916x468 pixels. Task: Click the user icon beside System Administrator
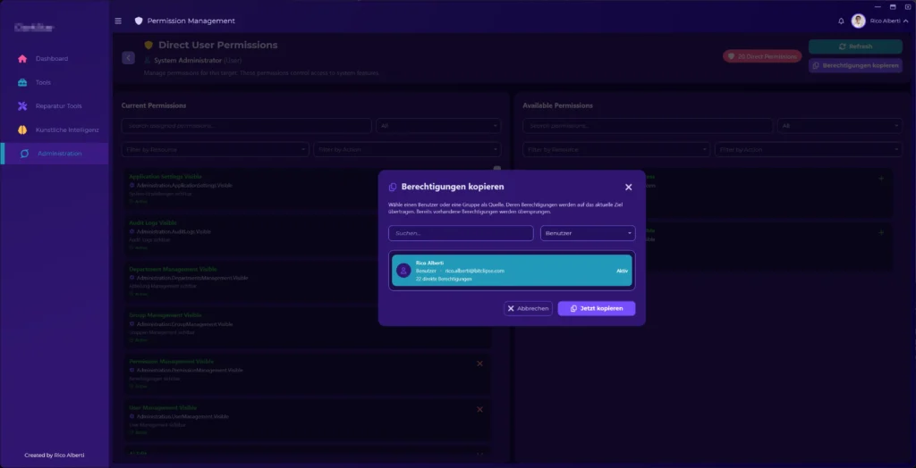[x=148, y=60]
